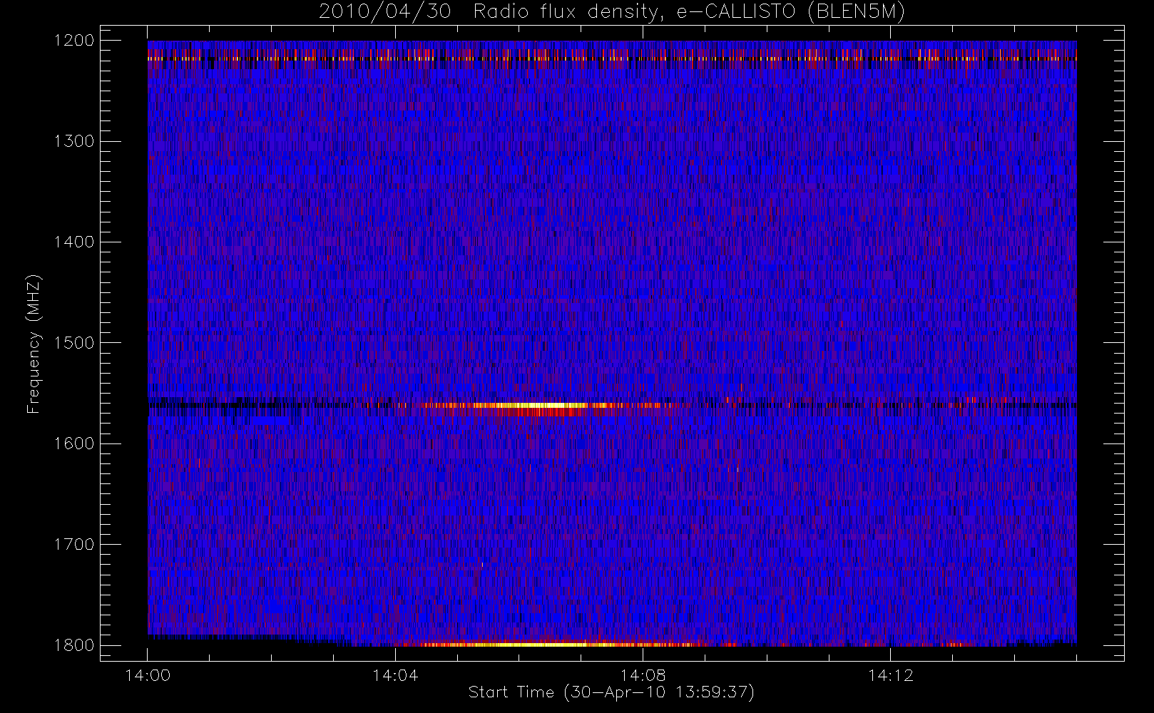Screen dimensions: 1154x713
Task: Click the 1200 frequency tick label
Action: tap(74, 41)
